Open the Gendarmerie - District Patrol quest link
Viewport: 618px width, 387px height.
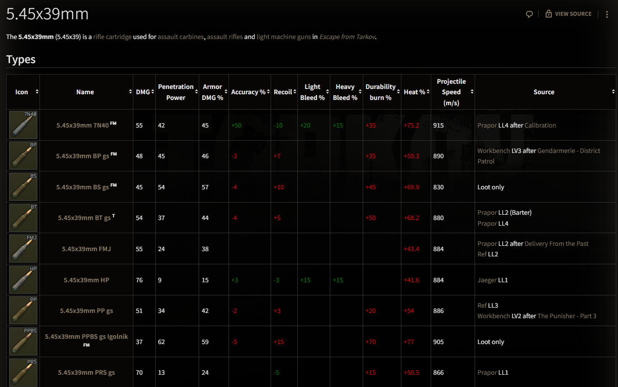(x=568, y=151)
